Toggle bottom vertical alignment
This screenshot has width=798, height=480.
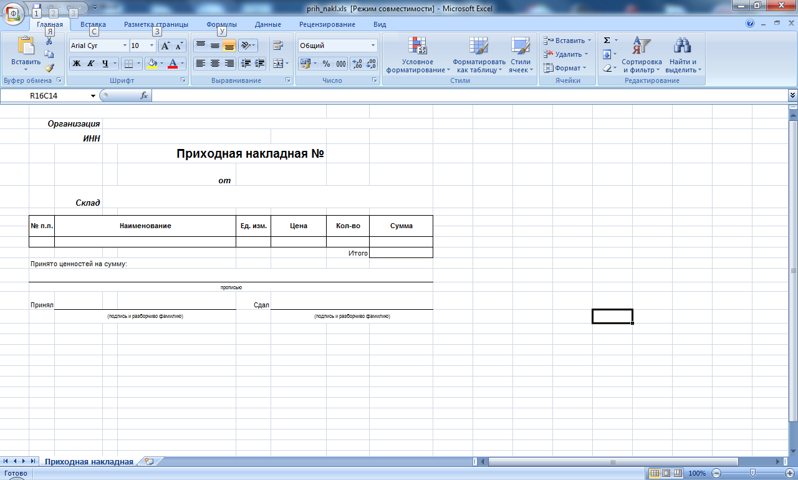pyautogui.click(x=229, y=45)
